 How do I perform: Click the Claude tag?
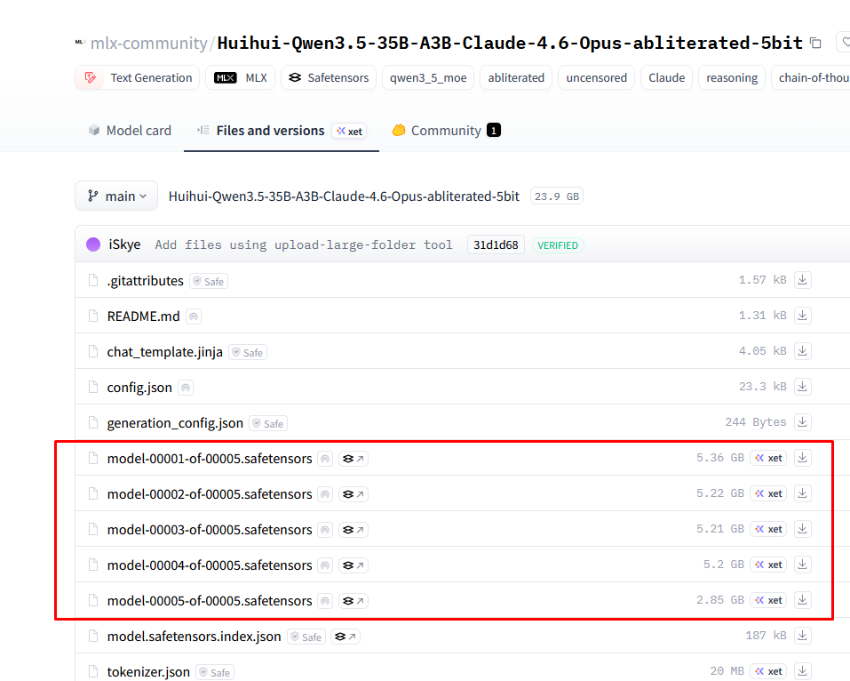(x=667, y=77)
